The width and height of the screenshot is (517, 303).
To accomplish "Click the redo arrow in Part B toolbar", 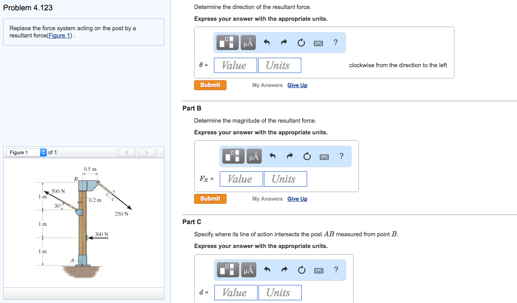I will tap(290, 156).
